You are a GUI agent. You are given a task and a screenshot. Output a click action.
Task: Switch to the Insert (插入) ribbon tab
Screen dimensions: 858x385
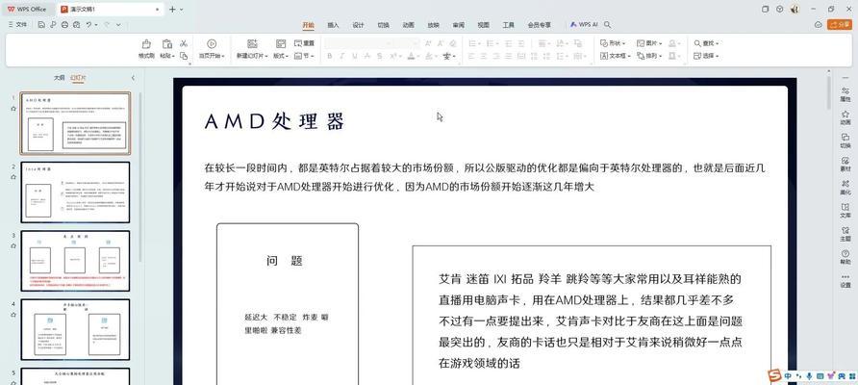pos(333,25)
